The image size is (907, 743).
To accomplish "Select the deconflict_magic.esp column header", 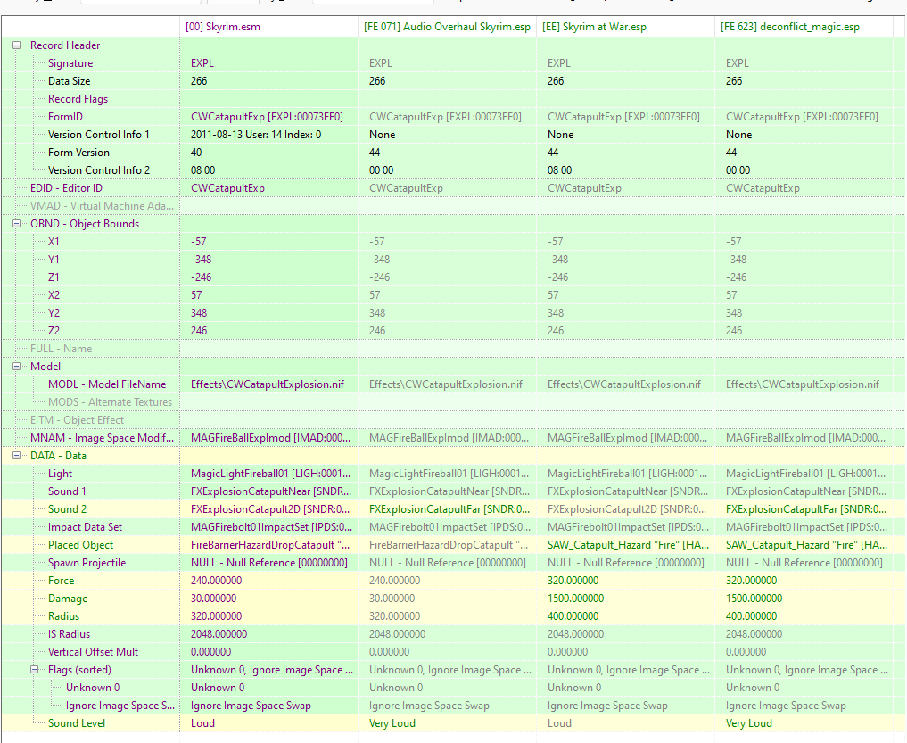I will (x=789, y=27).
